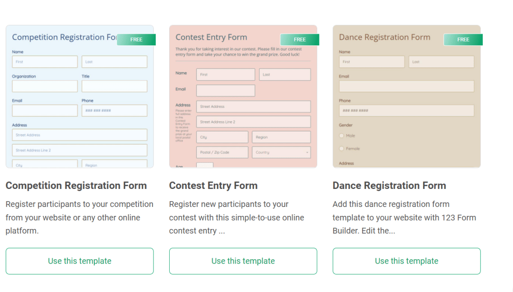Open the Contest Entry Form title link
Screen dimensions: 513x292
click(213, 185)
